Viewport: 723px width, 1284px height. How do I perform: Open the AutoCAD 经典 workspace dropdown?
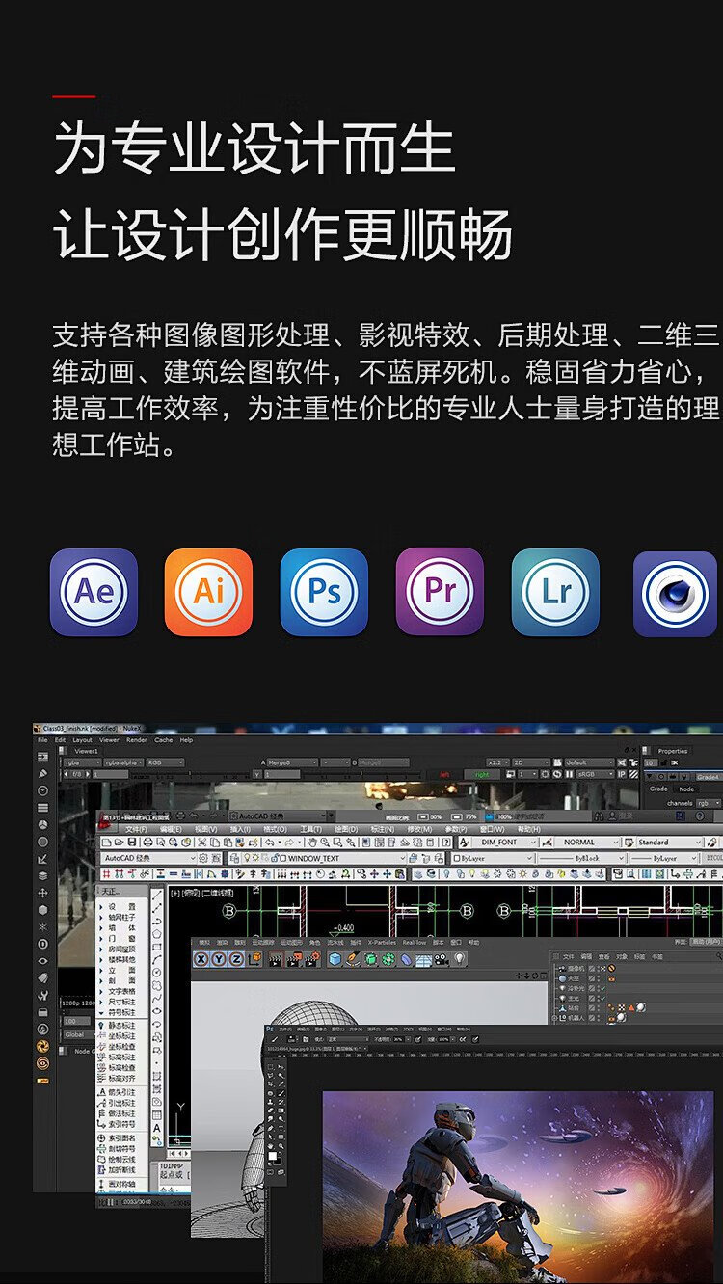pyautogui.click(x=147, y=858)
